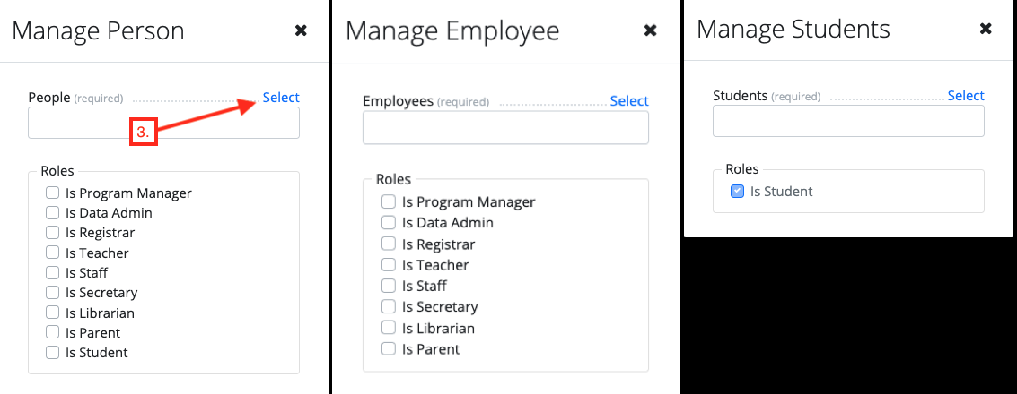Enable Is Data Admin in Manage Employee
Viewport: 1017px width, 394px height.
click(389, 222)
